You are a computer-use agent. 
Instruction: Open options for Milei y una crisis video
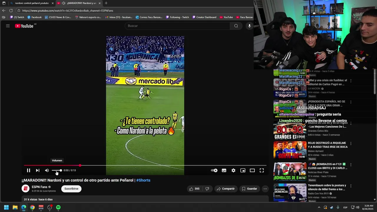pos(351,81)
